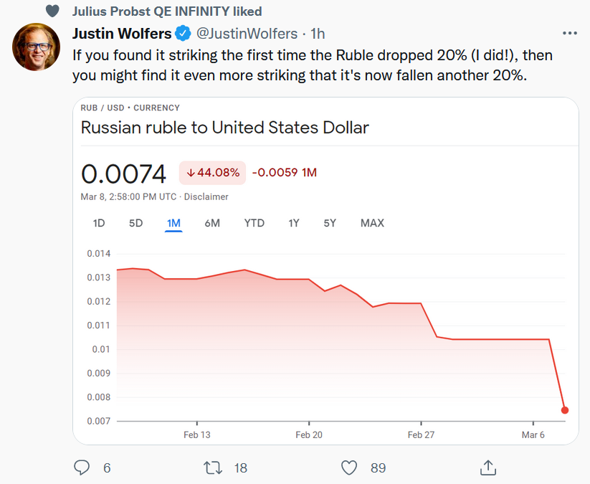
Task: Open the three-dot more options menu
Action: pyautogui.click(x=570, y=34)
